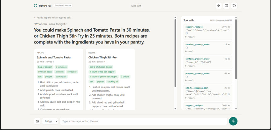Click the 'soy sauce' ingredient chip

(72, 72)
